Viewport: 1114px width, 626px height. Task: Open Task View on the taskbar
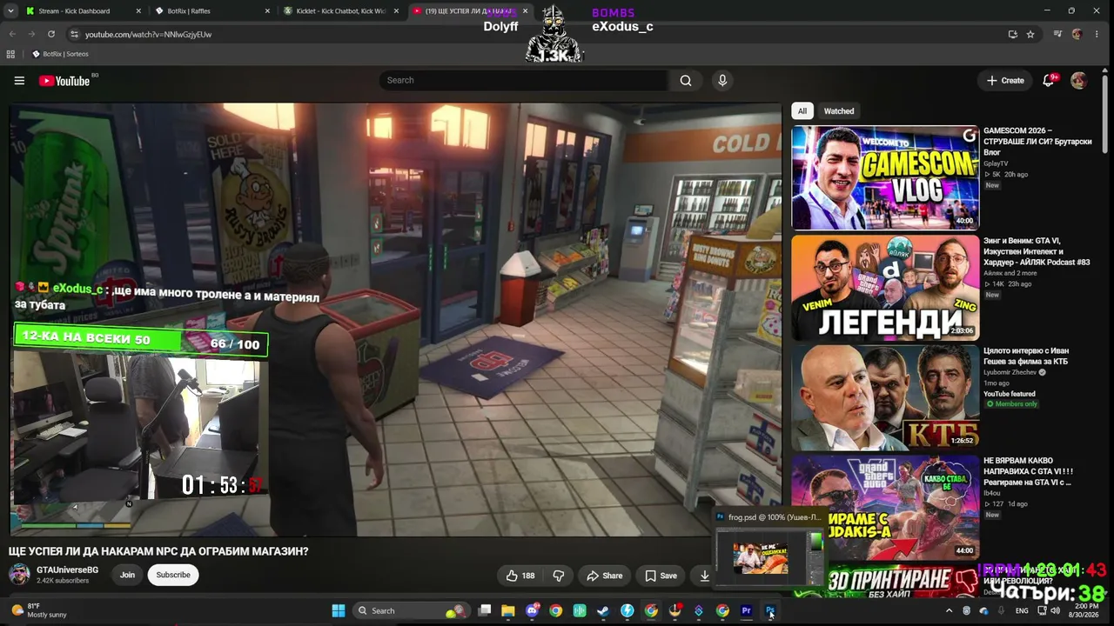[485, 611]
